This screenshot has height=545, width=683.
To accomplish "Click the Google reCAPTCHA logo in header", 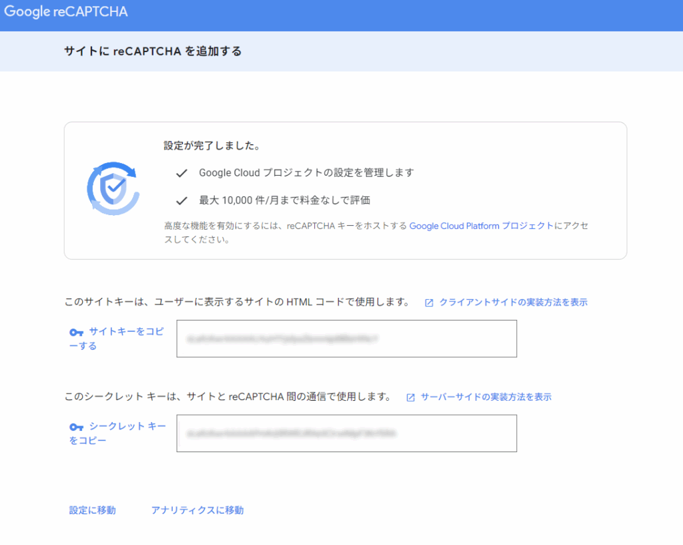I will pyautogui.click(x=66, y=11).
